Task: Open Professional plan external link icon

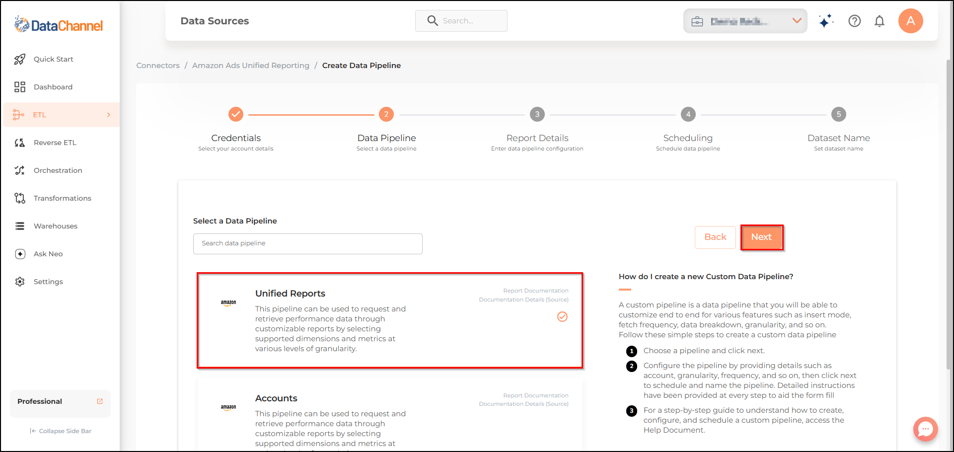Action: (100, 401)
